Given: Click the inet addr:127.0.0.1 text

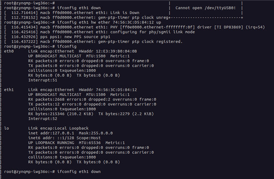Looking at the screenshot, I should (x=51, y=133).
